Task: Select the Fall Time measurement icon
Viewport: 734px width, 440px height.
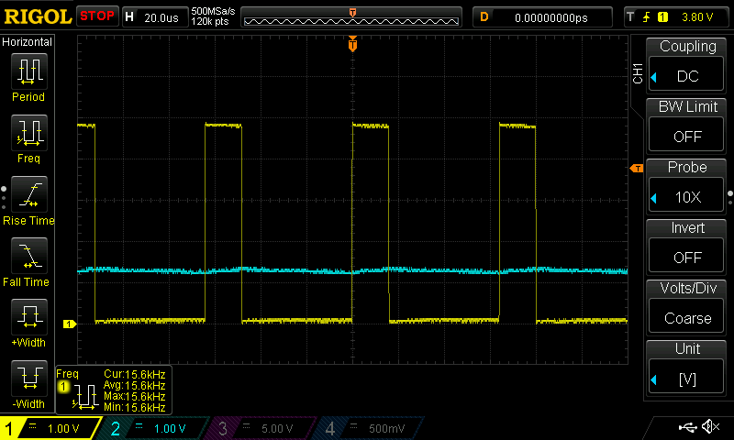Action: [29, 256]
